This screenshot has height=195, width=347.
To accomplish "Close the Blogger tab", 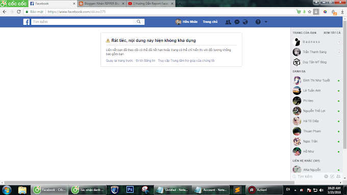I will pos(123,4).
